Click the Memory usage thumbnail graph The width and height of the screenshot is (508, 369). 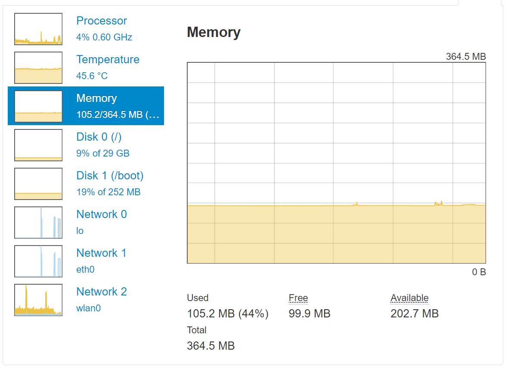(x=38, y=107)
